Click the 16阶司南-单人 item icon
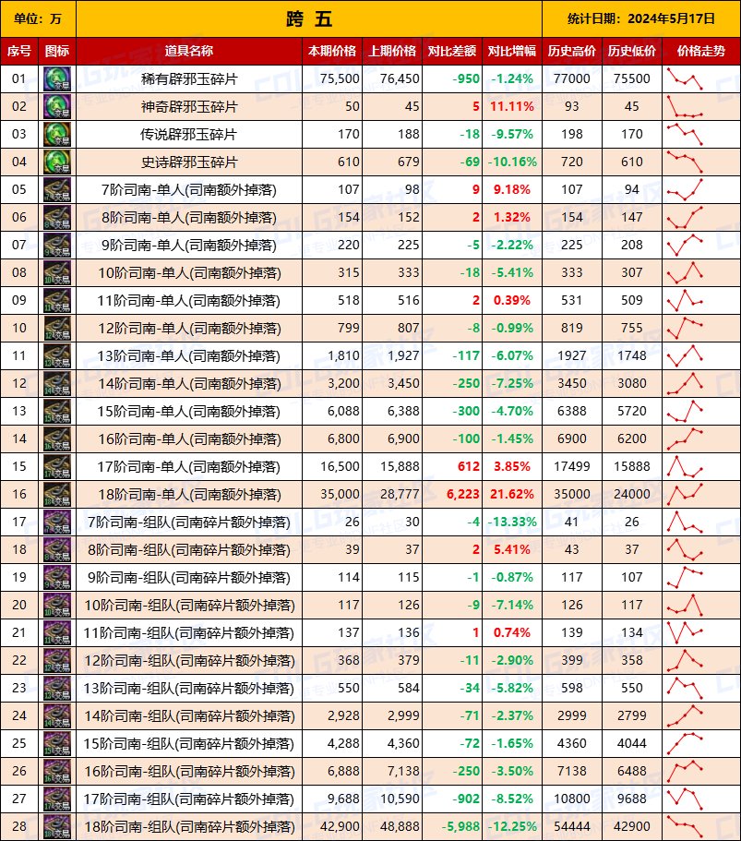Viewport: 741px width, 841px height. [x=57, y=439]
